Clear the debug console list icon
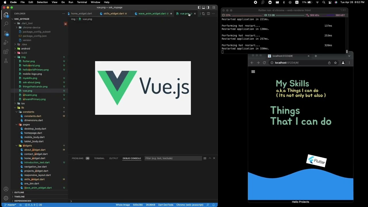 click(x=205, y=158)
